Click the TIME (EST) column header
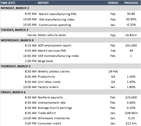141x126 pixels. [8, 3]
